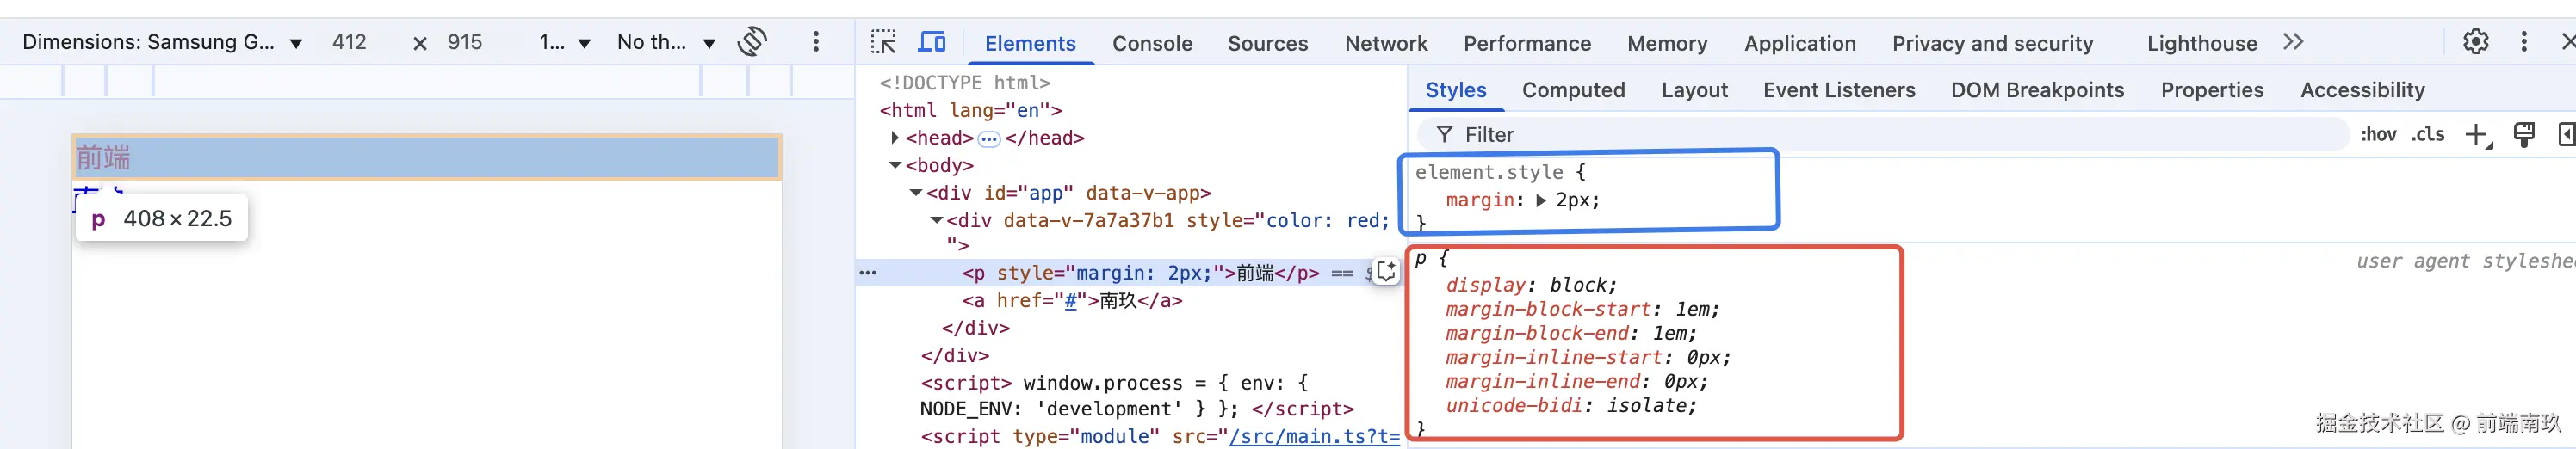Toggle the device toolbar icon

point(932,42)
